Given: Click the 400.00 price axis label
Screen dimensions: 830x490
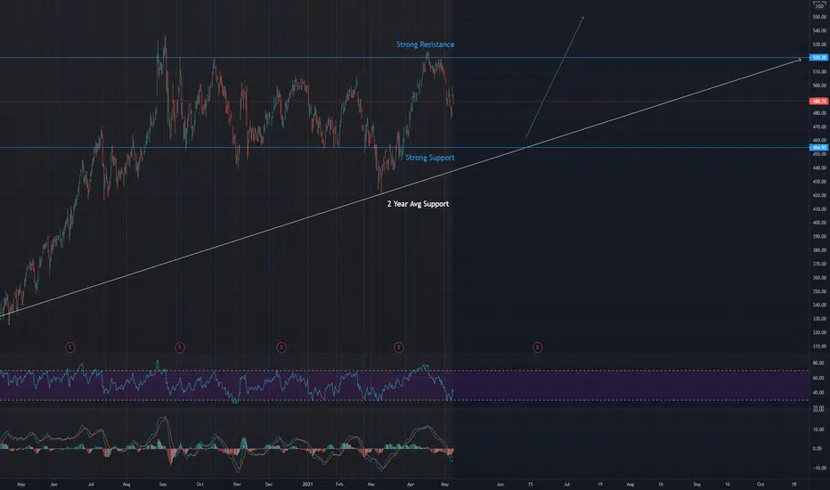Looking at the screenshot, I should pos(819,223).
